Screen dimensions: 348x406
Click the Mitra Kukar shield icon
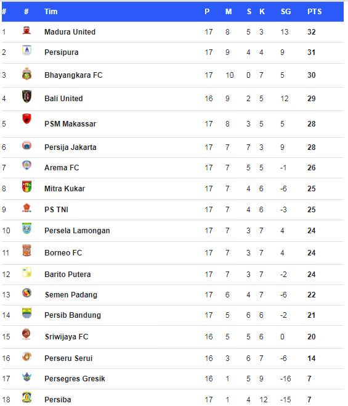(26, 187)
